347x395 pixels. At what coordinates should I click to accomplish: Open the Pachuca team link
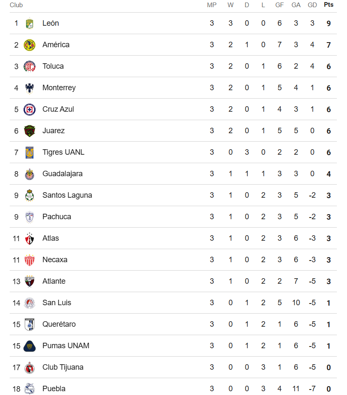point(57,217)
